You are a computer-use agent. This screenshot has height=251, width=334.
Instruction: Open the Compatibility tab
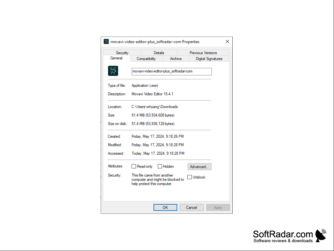tap(146, 59)
